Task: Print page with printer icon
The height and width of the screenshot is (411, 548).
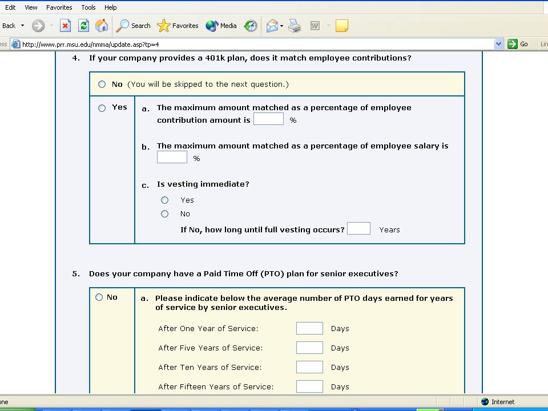Action: (295, 26)
